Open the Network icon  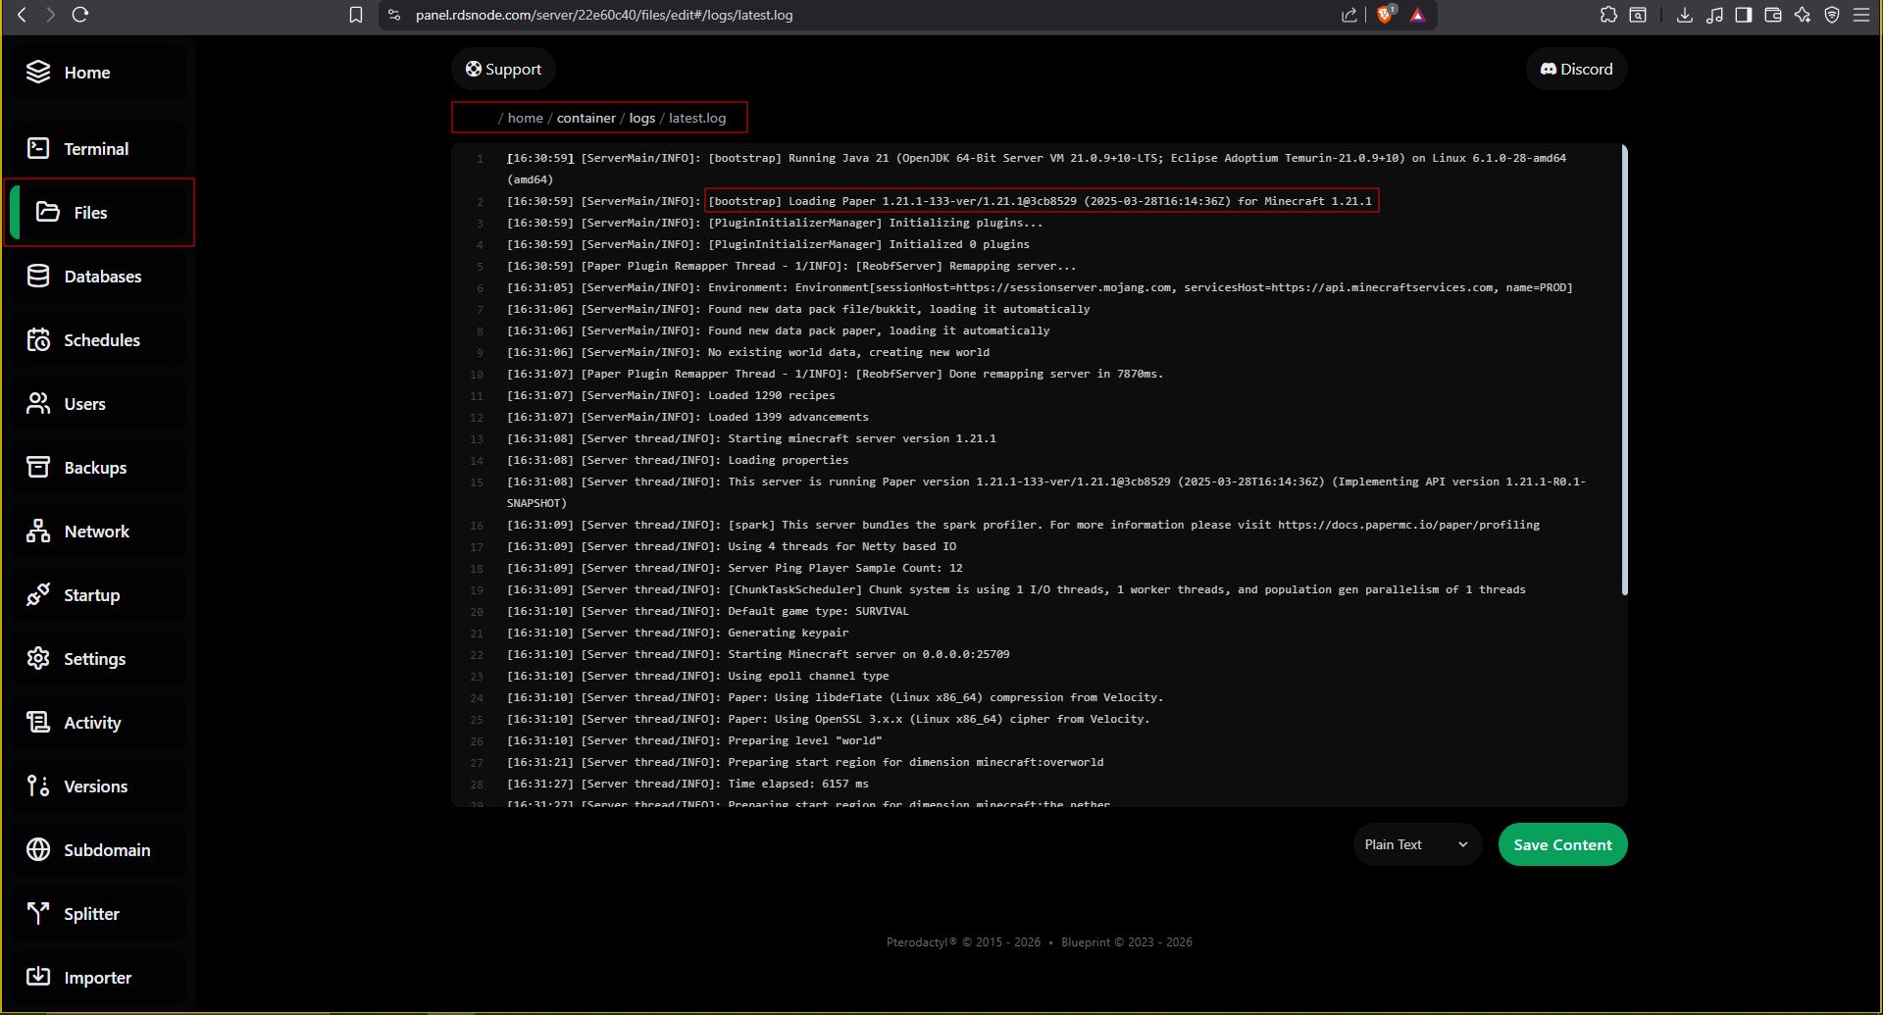pyautogui.click(x=38, y=531)
